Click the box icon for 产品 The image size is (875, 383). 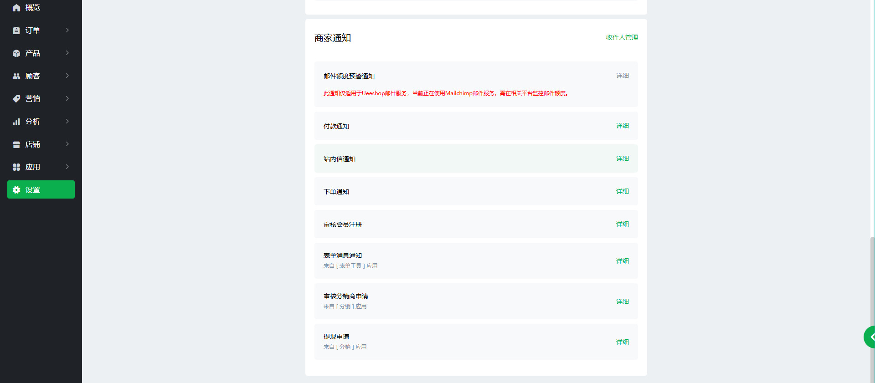pos(16,53)
